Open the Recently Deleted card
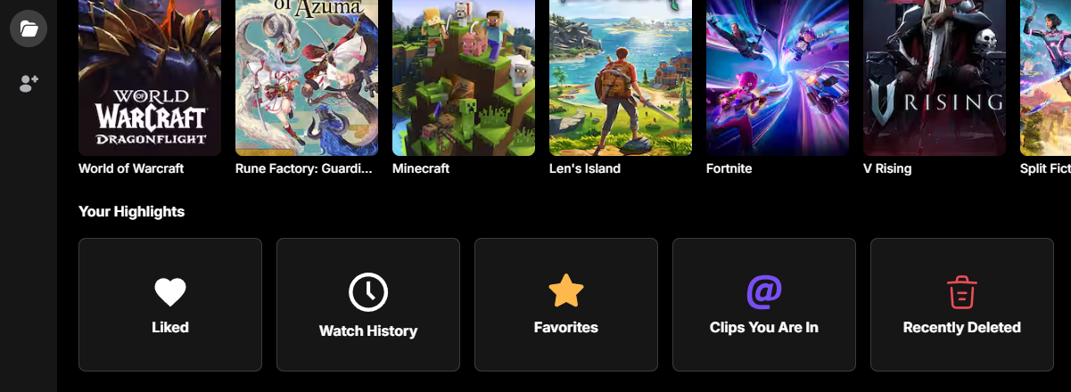The width and height of the screenshot is (1071, 392). [x=962, y=305]
